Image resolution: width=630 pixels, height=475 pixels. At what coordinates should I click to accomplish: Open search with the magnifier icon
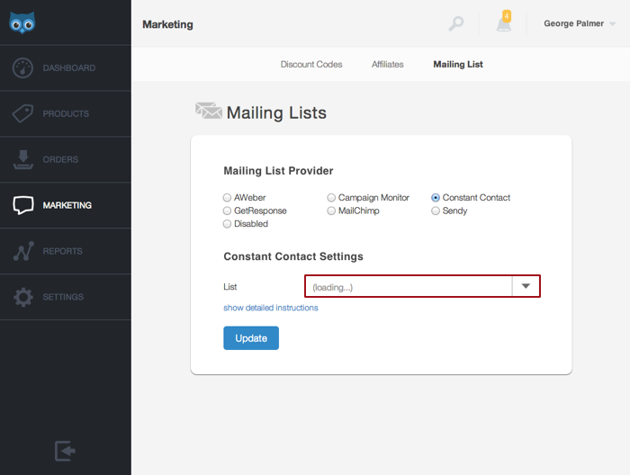tap(456, 23)
